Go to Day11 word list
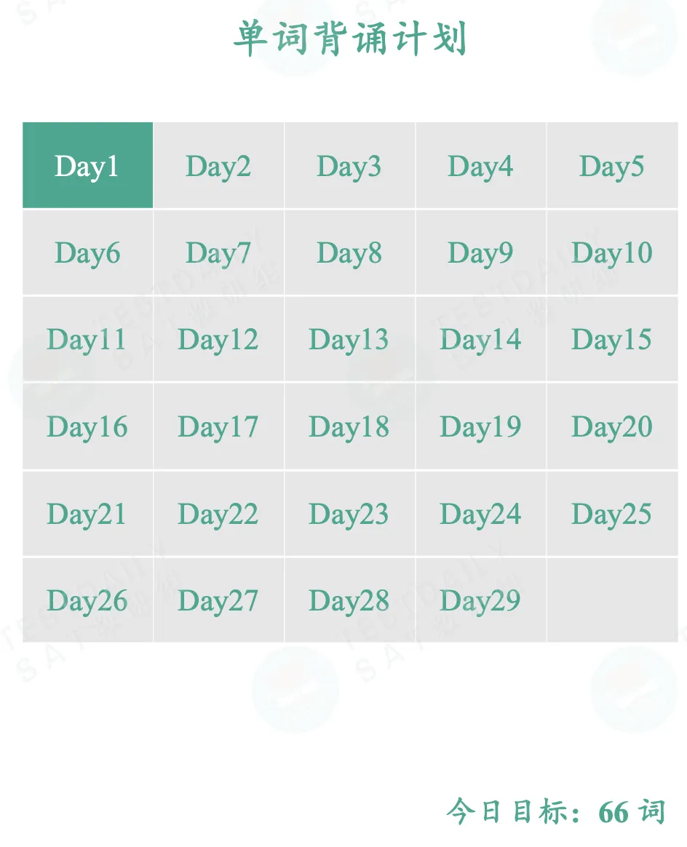Screen dimensions: 687x847 click(87, 339)
